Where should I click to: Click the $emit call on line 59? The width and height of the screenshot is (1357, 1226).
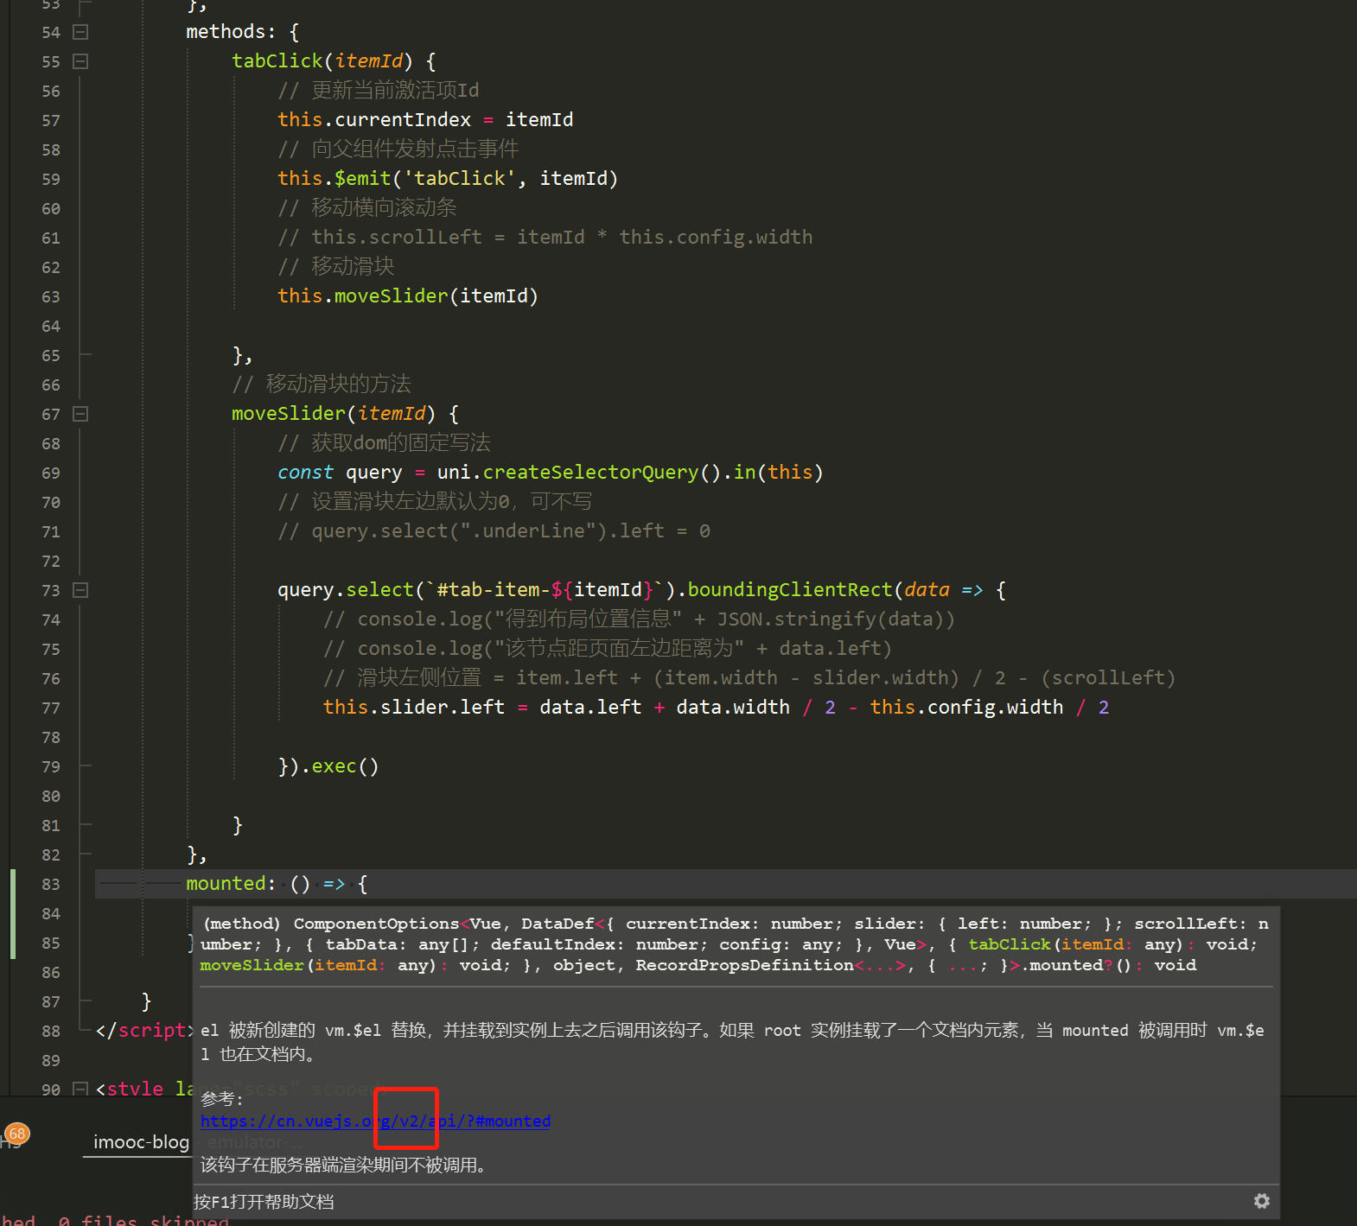tap(363, 178)
